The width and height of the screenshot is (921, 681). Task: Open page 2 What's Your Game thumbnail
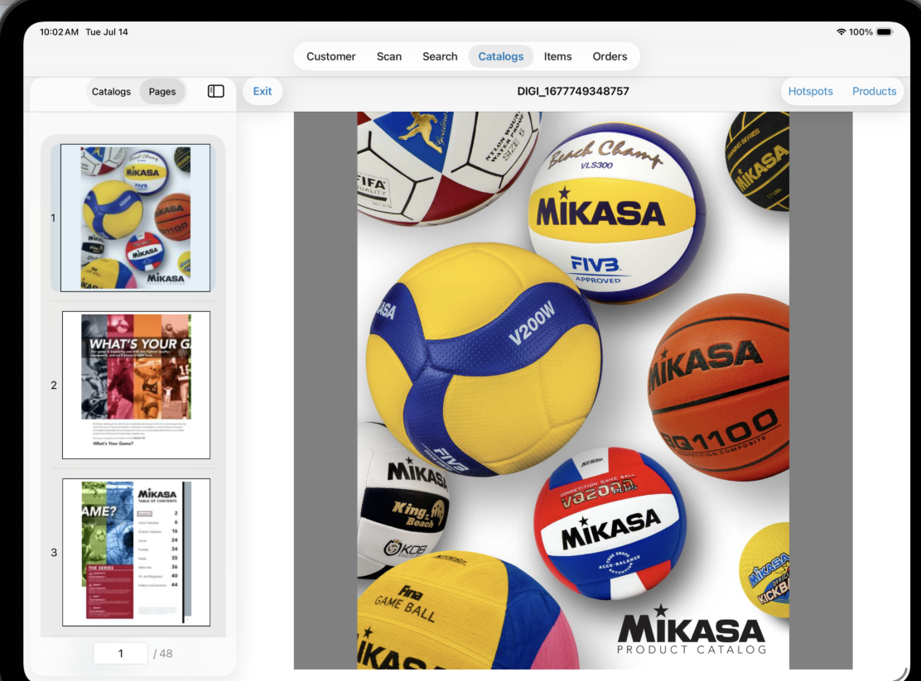136,385
